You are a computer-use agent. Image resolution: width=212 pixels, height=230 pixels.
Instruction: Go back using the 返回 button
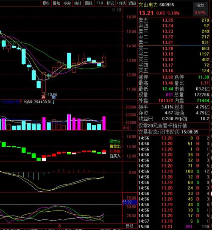point(132,3)
